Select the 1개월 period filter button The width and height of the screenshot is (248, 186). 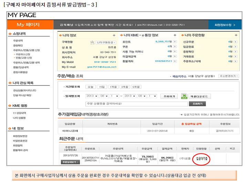tap(113, 87)
